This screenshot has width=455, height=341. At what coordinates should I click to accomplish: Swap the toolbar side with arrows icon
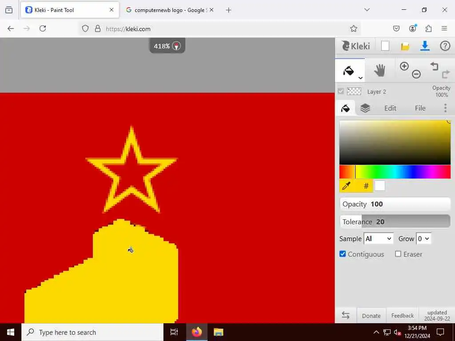coord(346,315)
